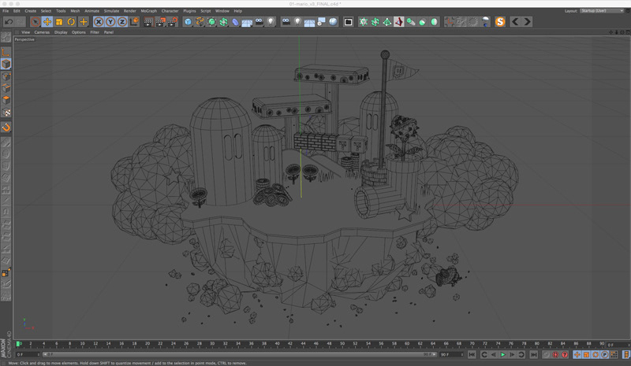
Task: Open viewport Panel menu
Action: (x=109, y=32)
